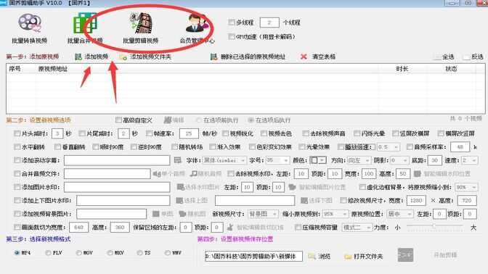Screen dimensions: 488x274
Task: Select FLV format radio button
Action: click(48, 253)
